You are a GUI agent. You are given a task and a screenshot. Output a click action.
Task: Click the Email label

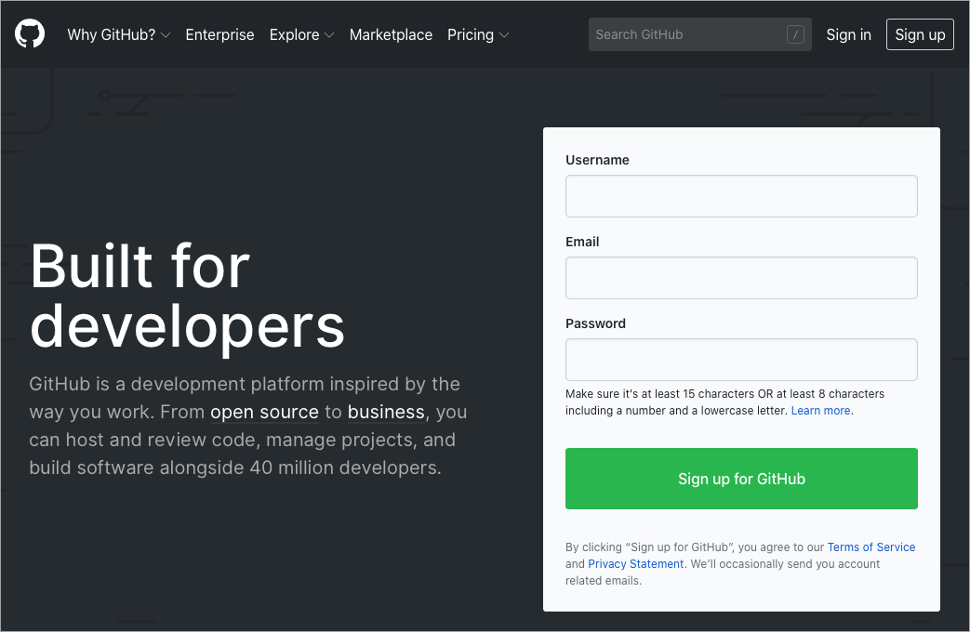(x=582, y=242)
